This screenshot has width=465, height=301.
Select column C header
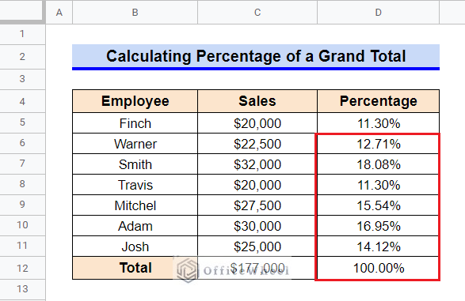[257, 12]
